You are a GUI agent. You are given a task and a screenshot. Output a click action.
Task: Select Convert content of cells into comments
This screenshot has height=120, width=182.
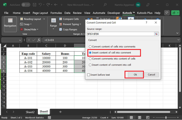[x=90, y=47]
